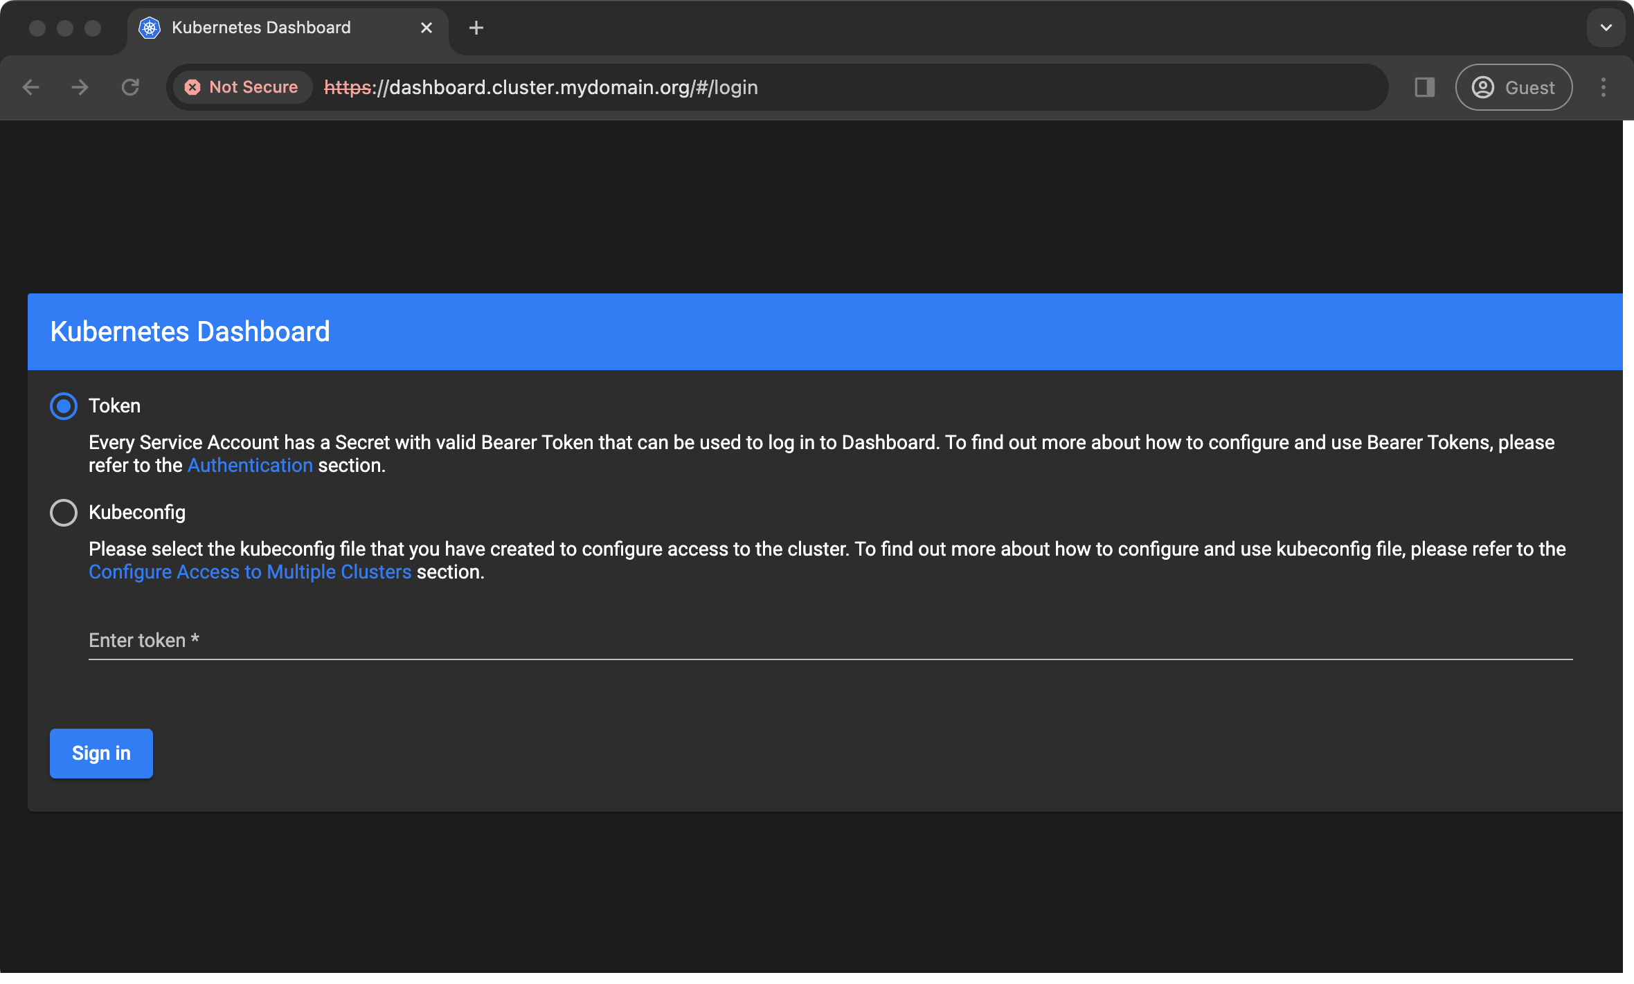Screen dimensions: 1634x984
Task: Open the Authentication documentation link
Action: pyautogui.click(x=250, y=465)
